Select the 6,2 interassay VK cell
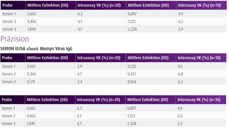The width and height of the screenshot is (229, 129). coord(180,82)
